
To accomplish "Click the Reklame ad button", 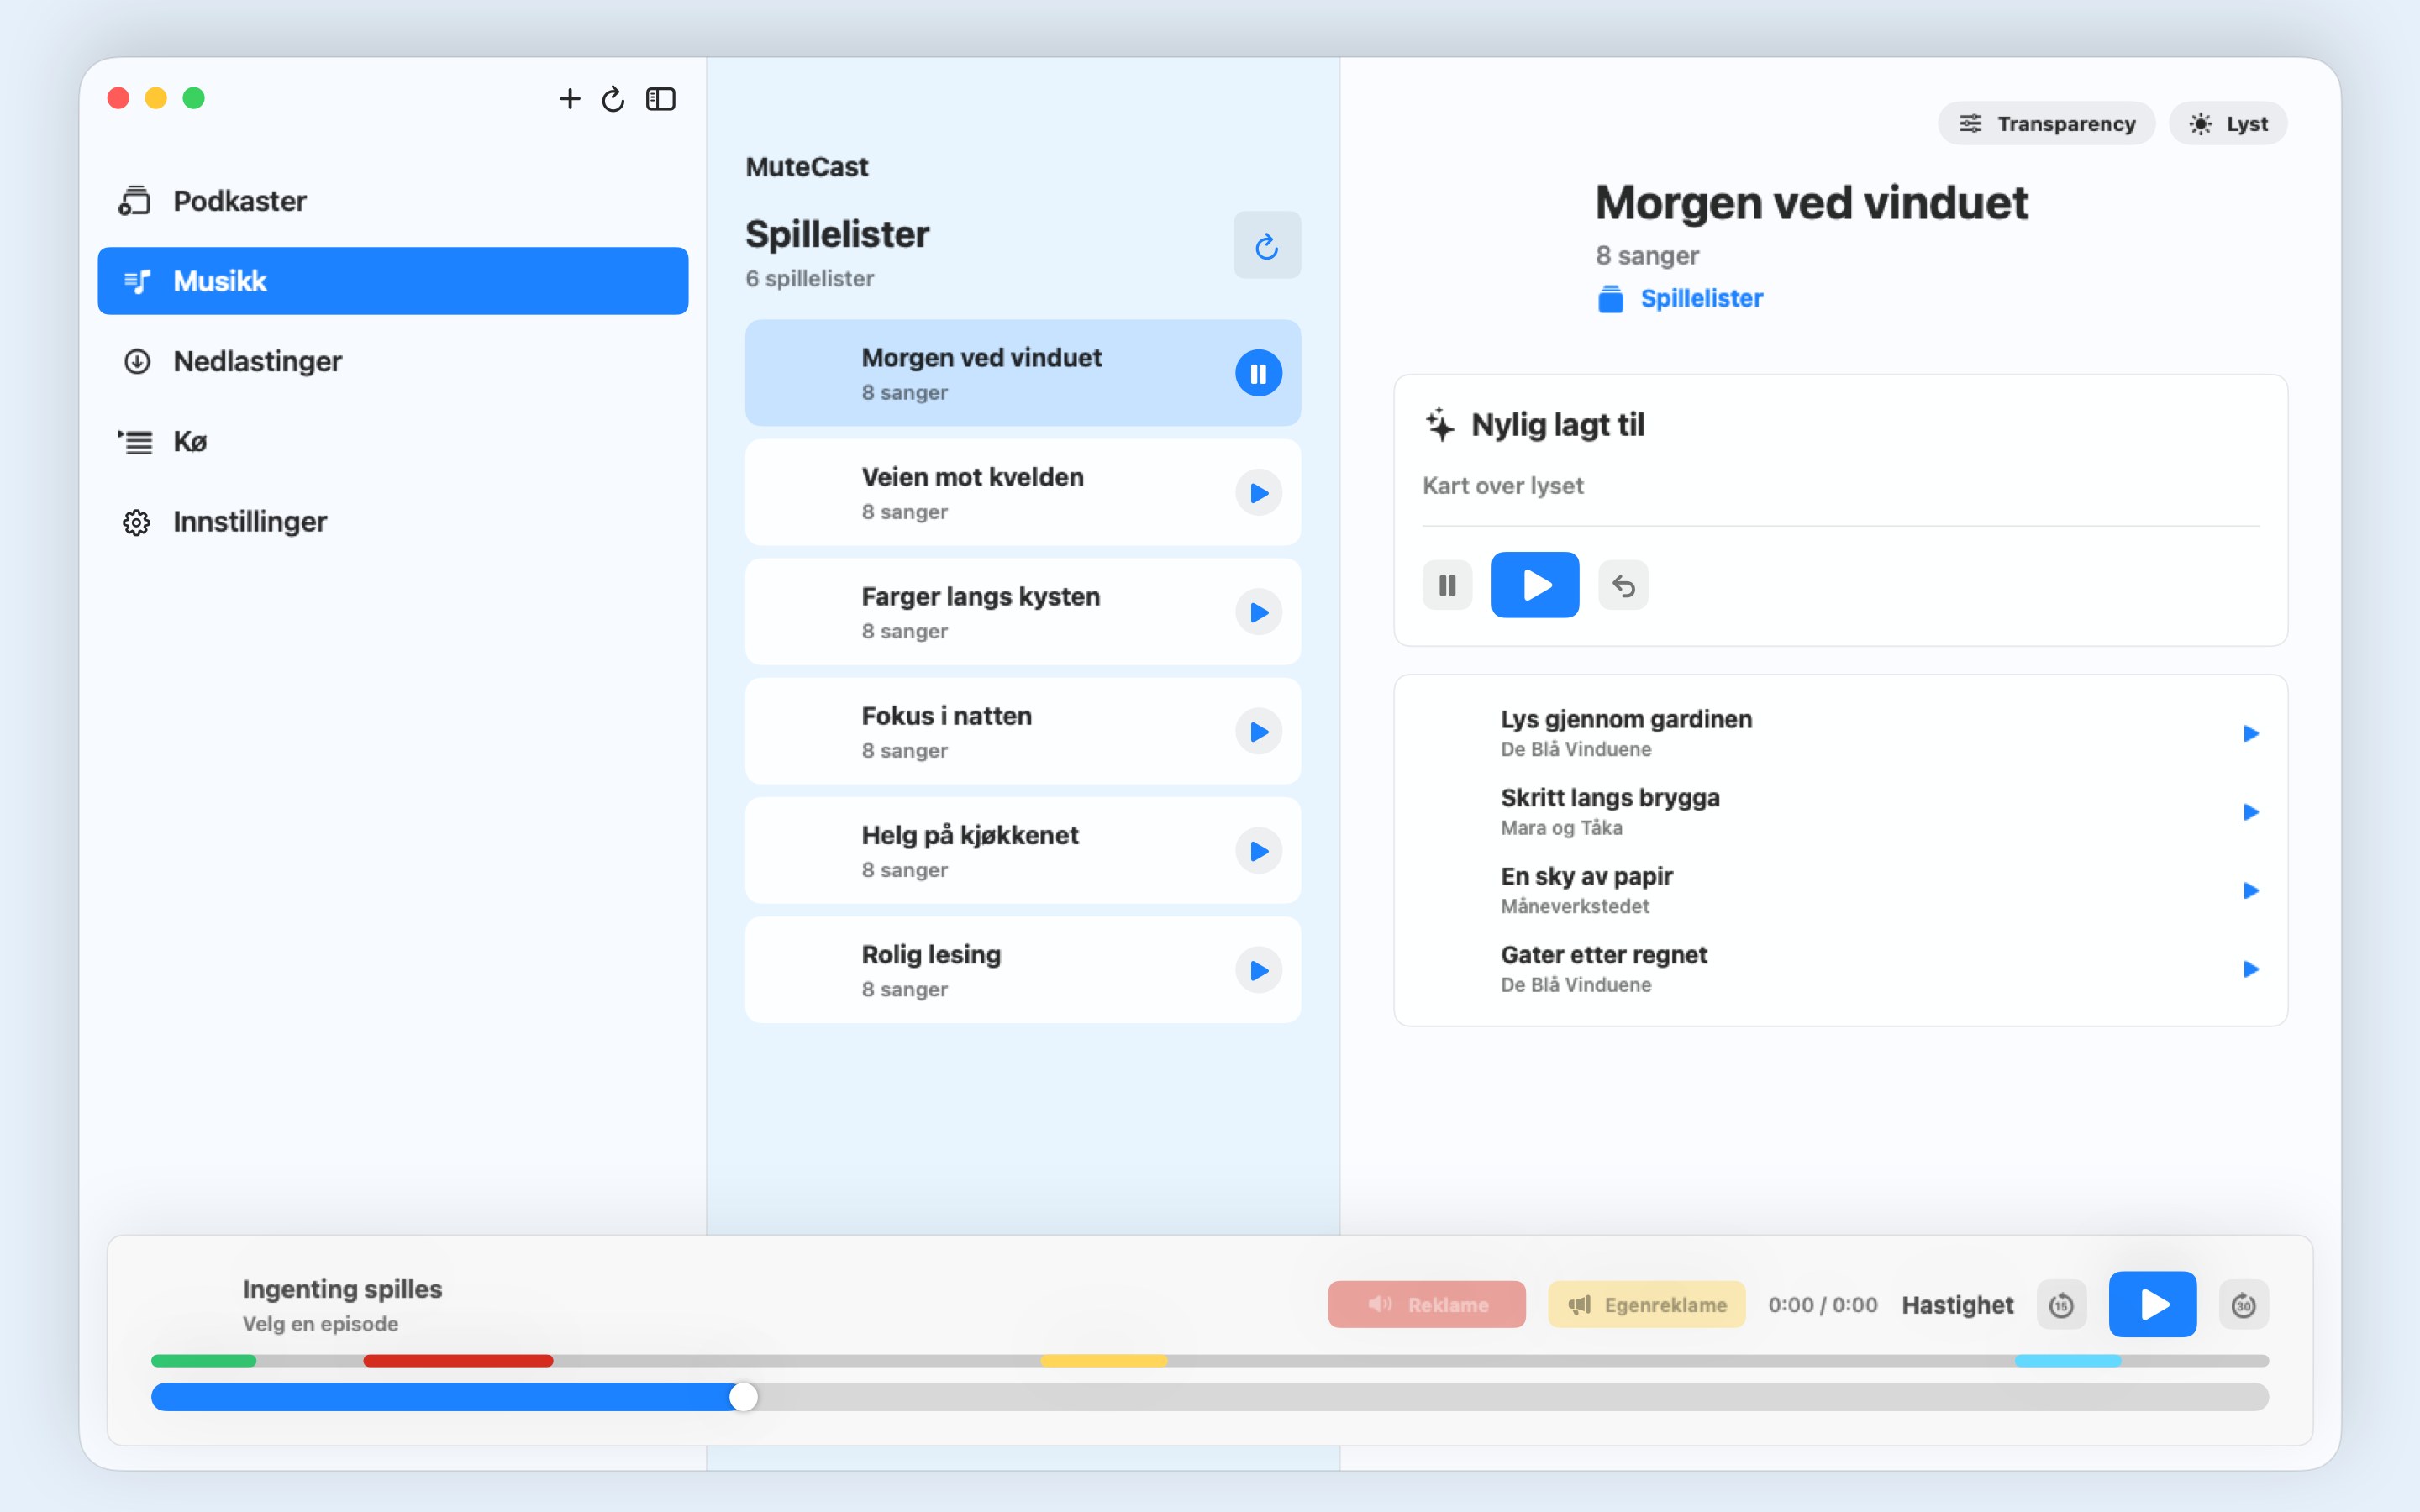I will click(x=1427, y=1305).
